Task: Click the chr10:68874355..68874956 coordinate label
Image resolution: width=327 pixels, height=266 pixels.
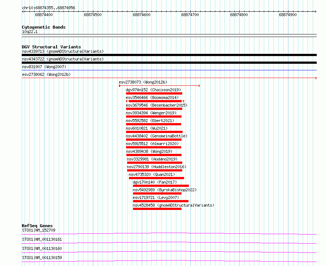Action: [x=48, y=8]
